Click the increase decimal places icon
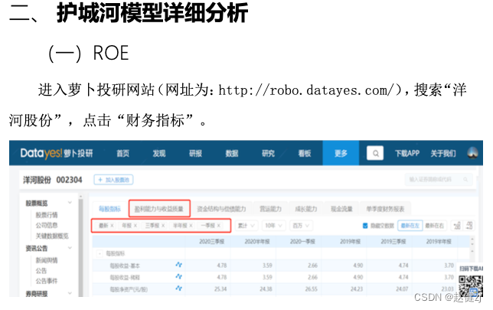The width and height of the screenshot is (493, 310). point(457,226)
